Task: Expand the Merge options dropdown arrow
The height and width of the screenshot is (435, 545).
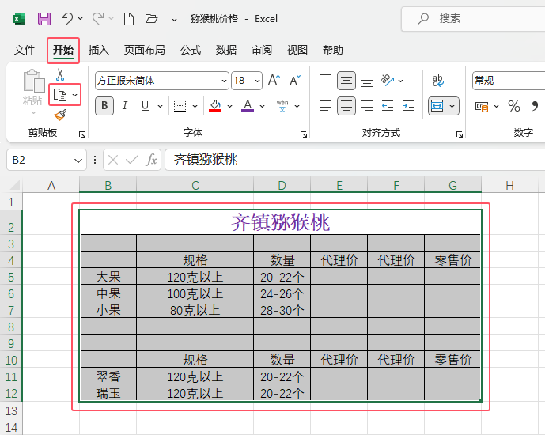Action: coord(452,106)
